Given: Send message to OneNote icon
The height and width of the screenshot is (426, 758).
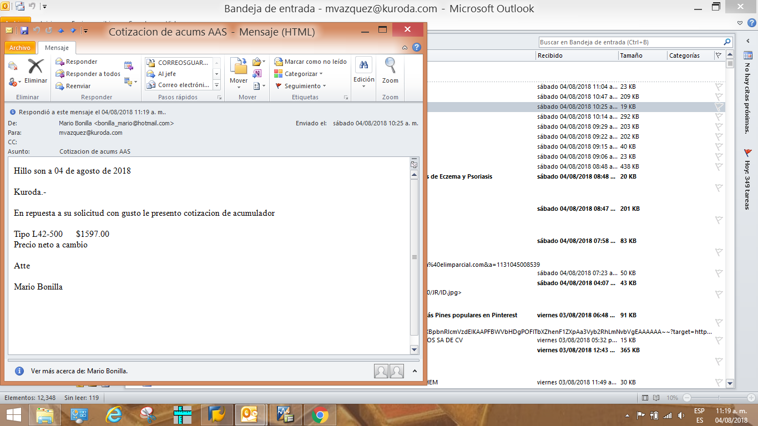Looking at the screenshot, I should pyautogui.click(x=257, y=74).
